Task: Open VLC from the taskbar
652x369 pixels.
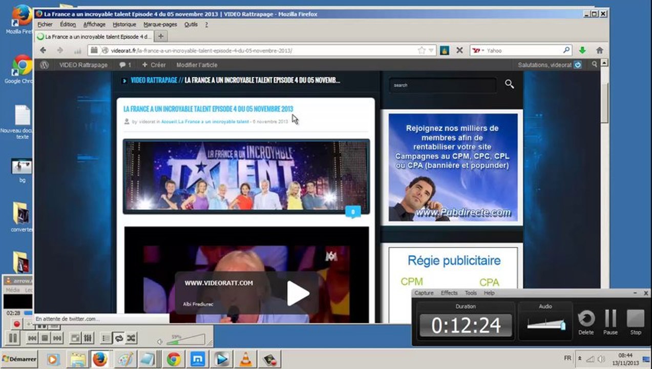Action: point(246,359)
